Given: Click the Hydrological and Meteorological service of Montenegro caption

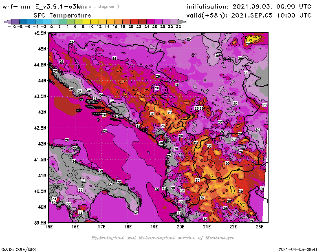Looking at the screenshot, I should click(x=163, y=238).
